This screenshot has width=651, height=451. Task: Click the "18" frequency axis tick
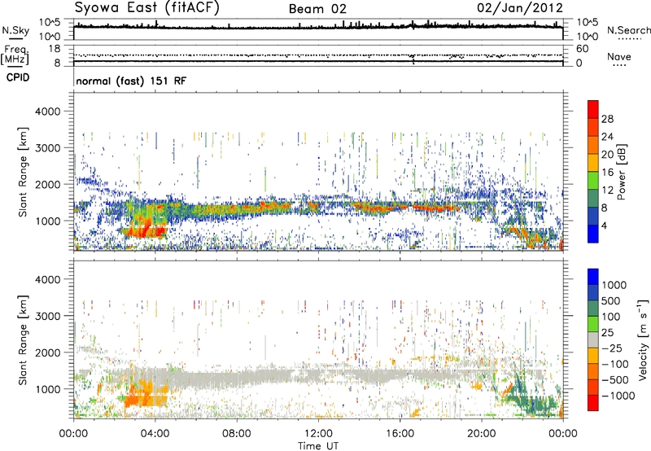point(54,49)
